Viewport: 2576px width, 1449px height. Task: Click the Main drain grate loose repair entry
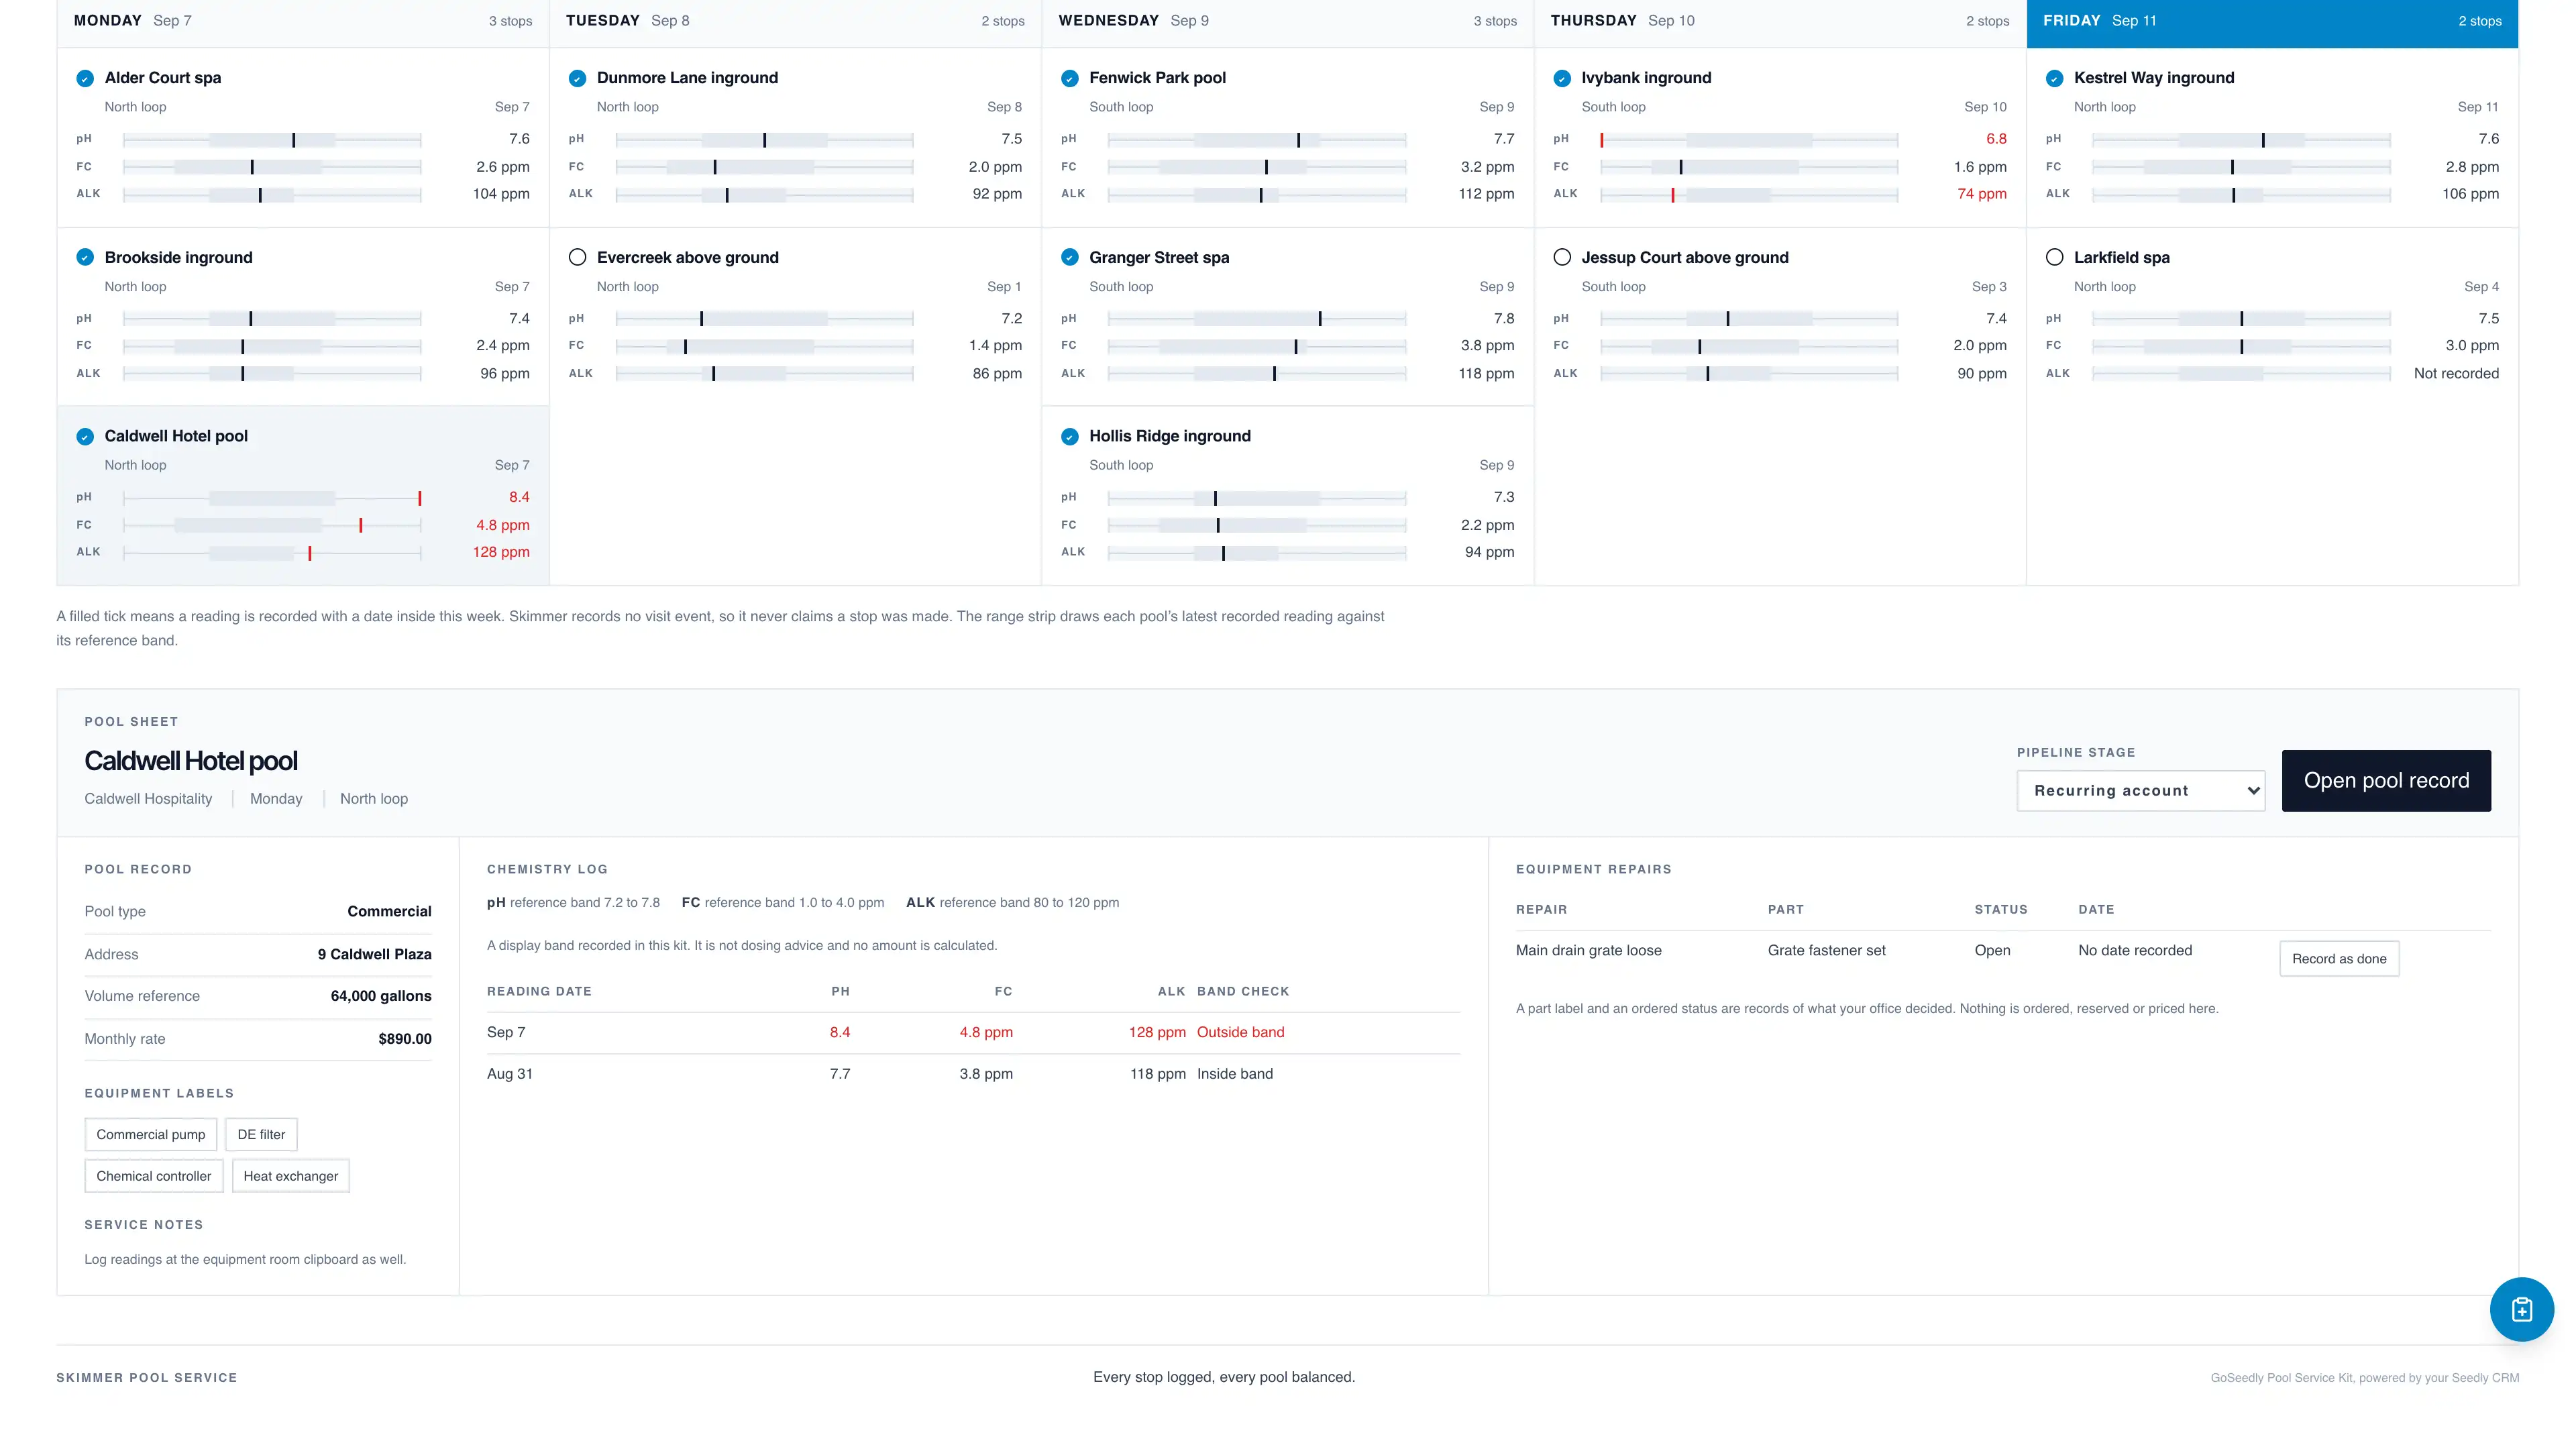coord(1588,950)
